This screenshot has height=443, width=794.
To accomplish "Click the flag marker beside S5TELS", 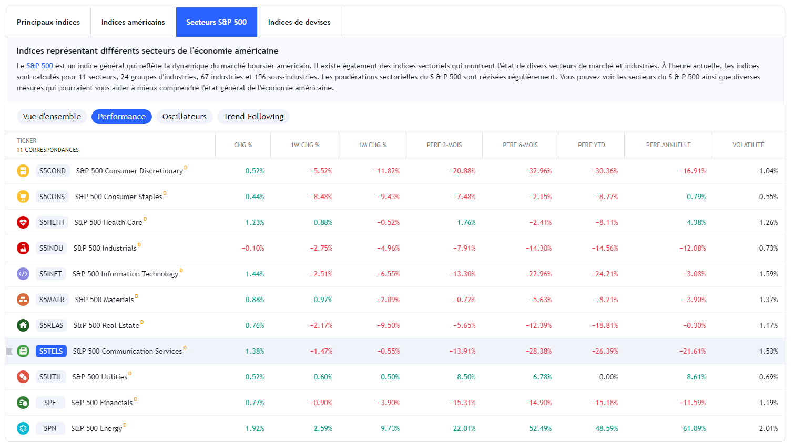I will click(x=9, y=351).
